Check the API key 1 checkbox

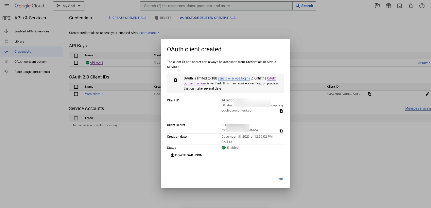tap(76, 63)
